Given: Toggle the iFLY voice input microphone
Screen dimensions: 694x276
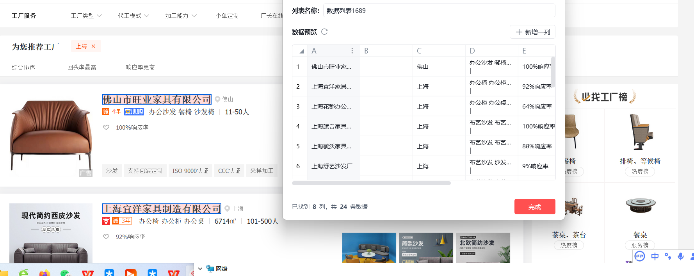Looking at the screenshot, I should pos(681,256).
